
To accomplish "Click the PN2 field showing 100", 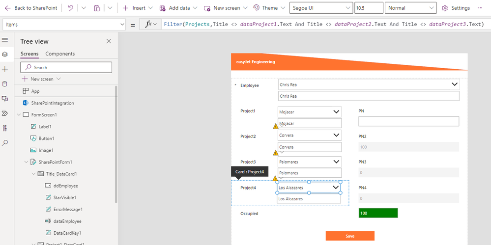I will coord(408,147).
